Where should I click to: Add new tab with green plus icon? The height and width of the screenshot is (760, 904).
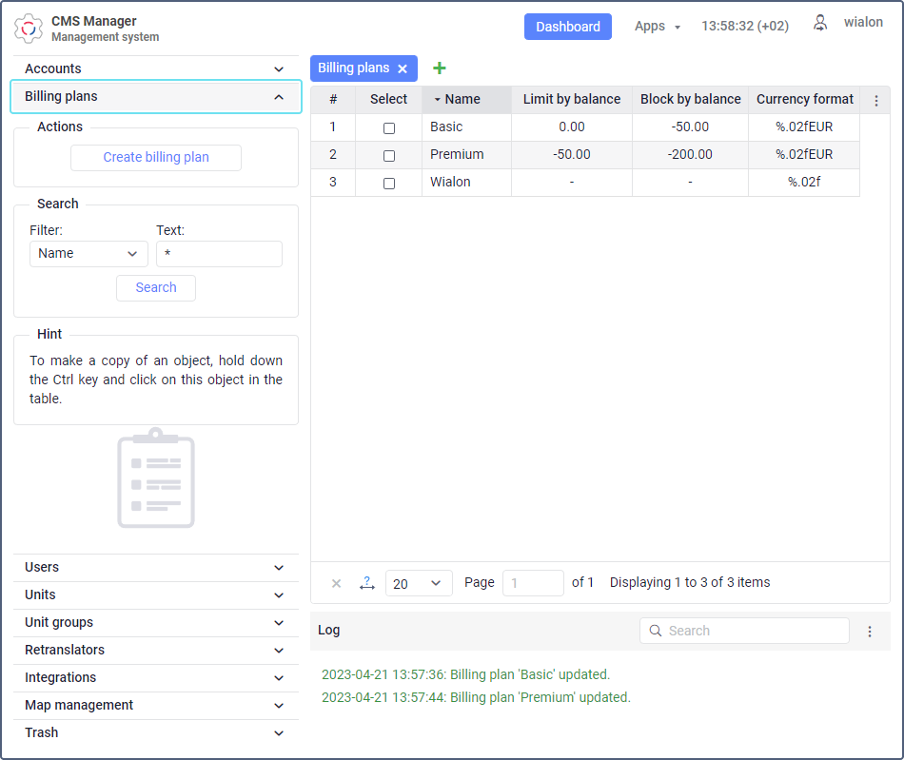(x=440, y=68)
